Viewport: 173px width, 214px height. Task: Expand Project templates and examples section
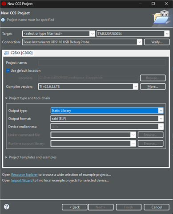click(6, 157)
